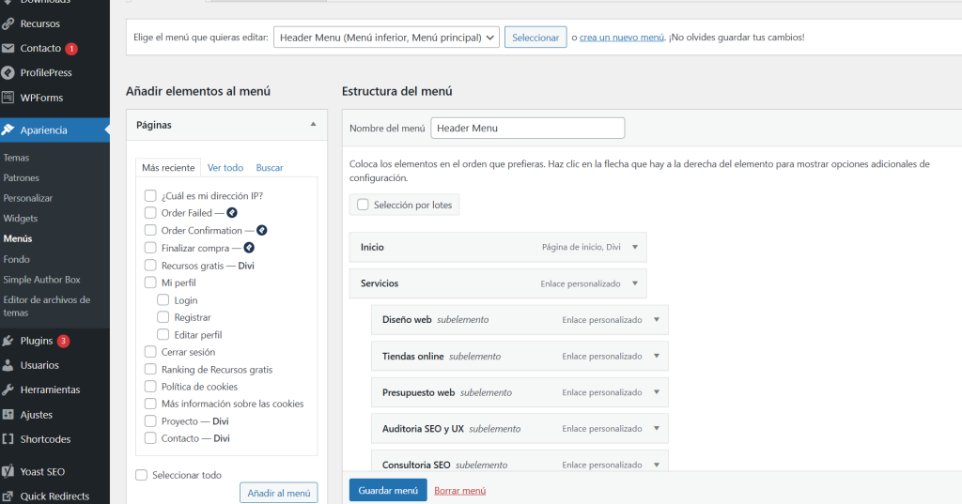Check the '¿Cuál es mi dirección IP?' page

[x=150, y=195]
